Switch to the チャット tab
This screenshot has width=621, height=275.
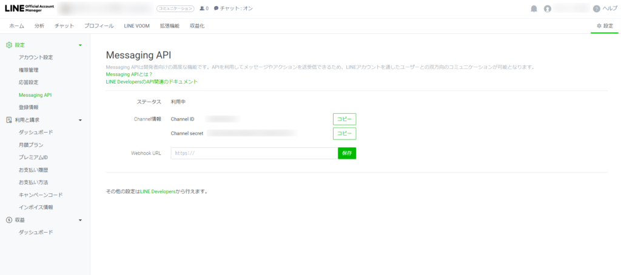coord(64,26)
